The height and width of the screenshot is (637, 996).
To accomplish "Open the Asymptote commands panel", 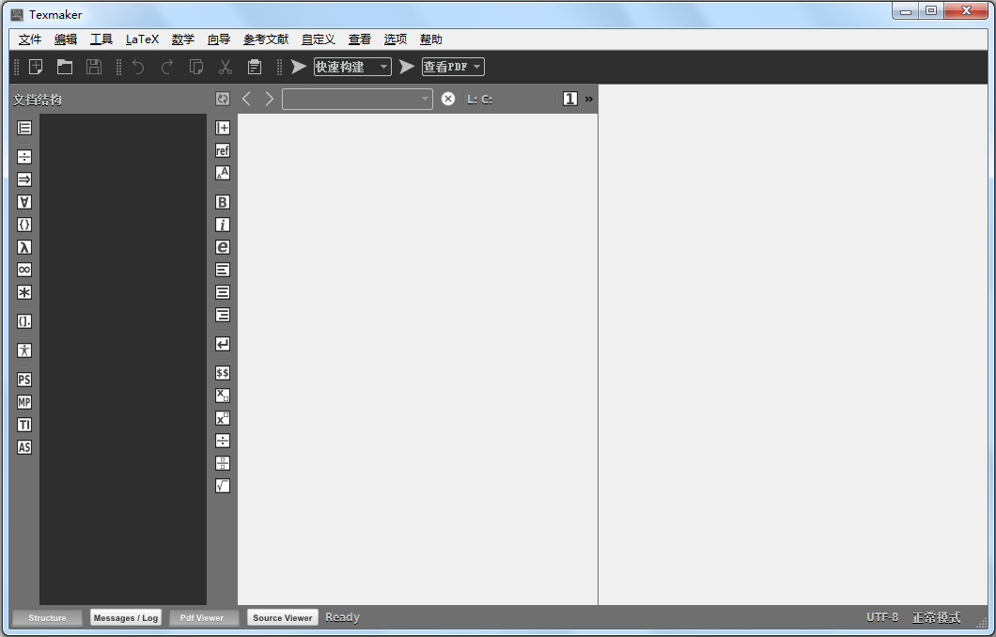I will 23,446.
